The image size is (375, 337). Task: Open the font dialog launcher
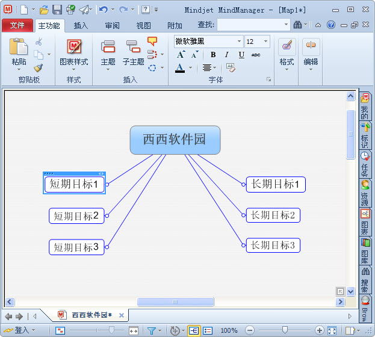point(268,79)
